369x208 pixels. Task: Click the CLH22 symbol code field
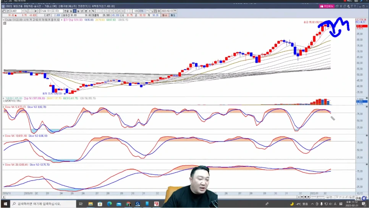coord(16,11)
